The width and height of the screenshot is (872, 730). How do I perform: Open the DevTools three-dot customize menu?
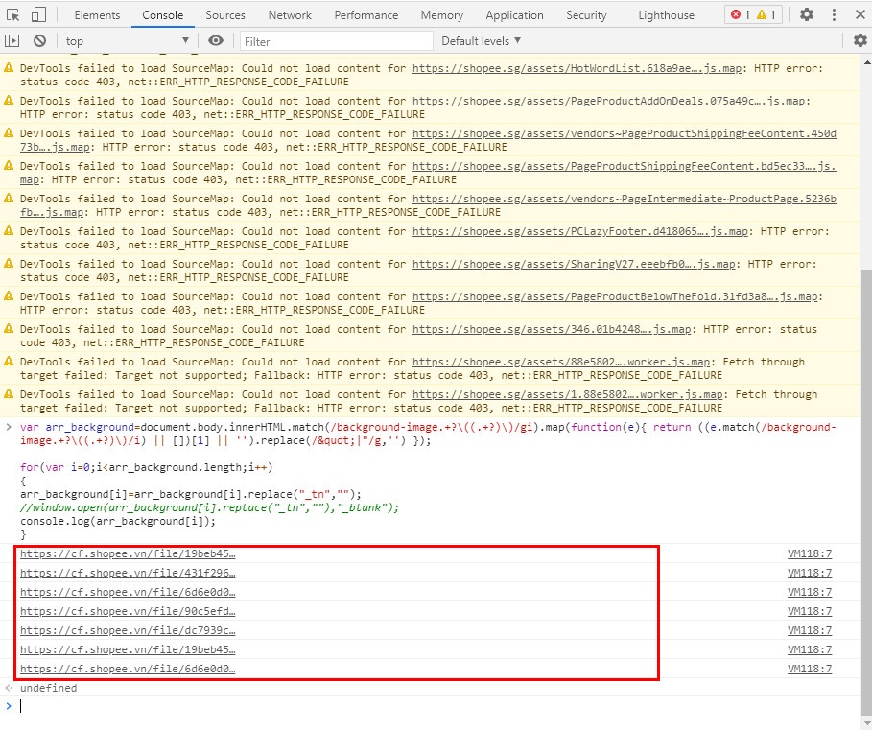[x=836, y=14]
